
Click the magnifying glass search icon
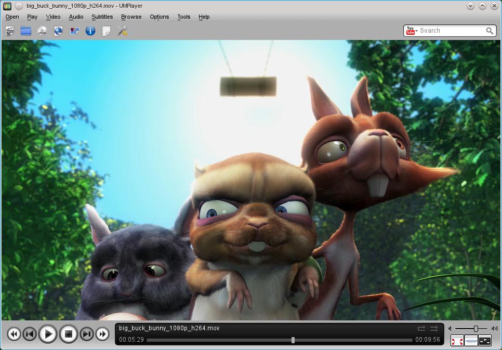pos(490,31)
